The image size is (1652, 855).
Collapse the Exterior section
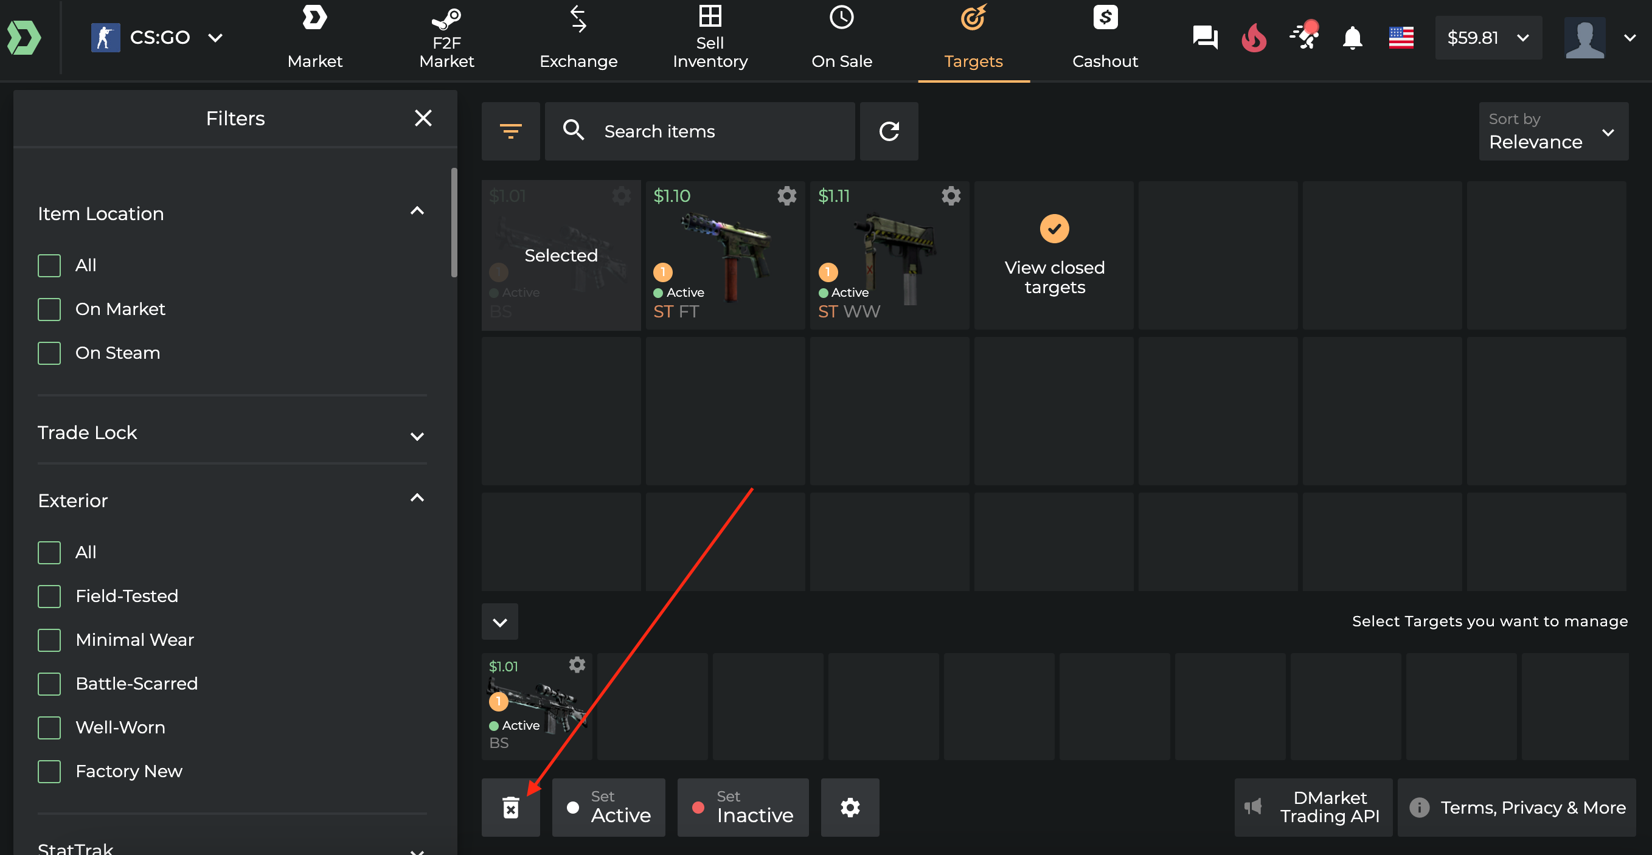tap(417, 498)
